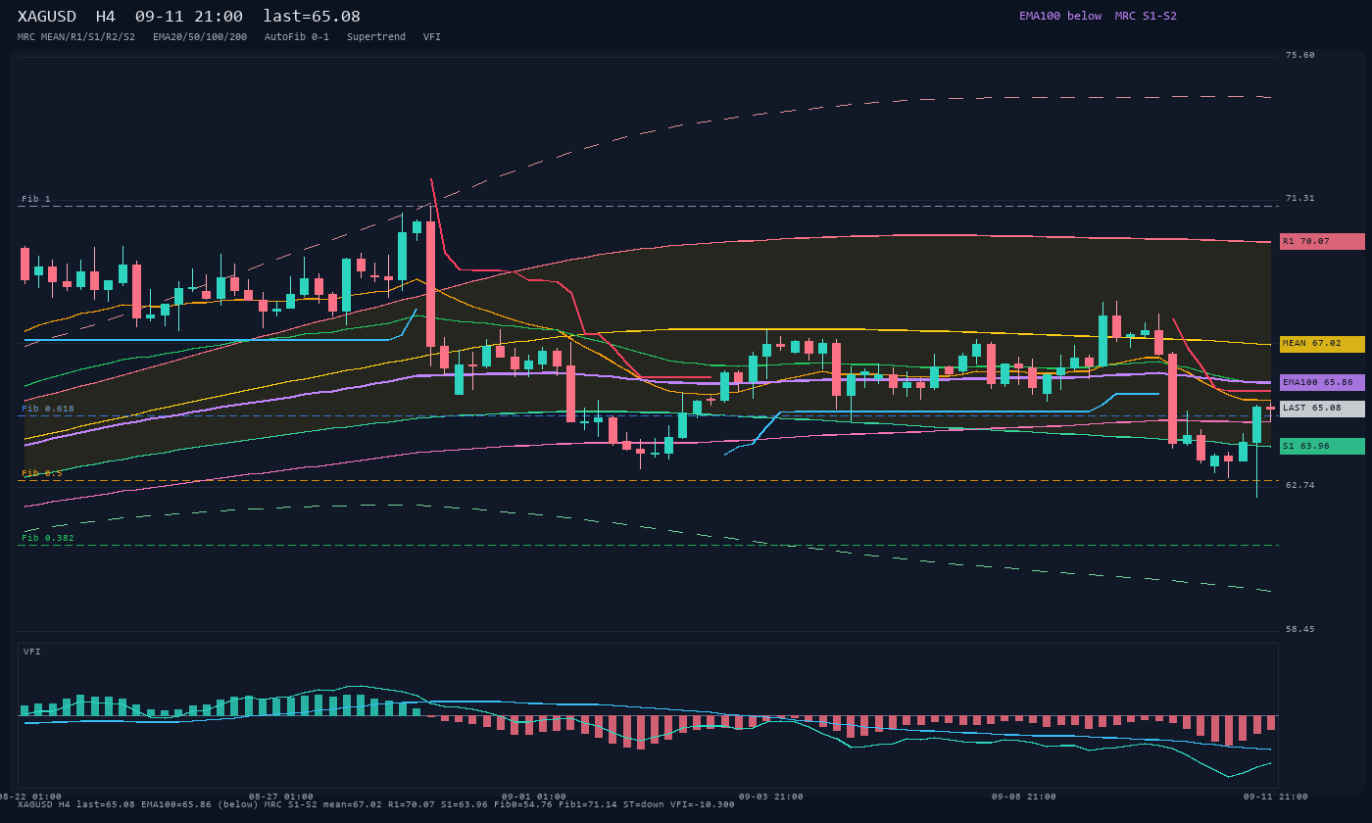Select the 09-11 21:00 time axis label
This screenshot has width=1372, height=823.
(1276, 797)
